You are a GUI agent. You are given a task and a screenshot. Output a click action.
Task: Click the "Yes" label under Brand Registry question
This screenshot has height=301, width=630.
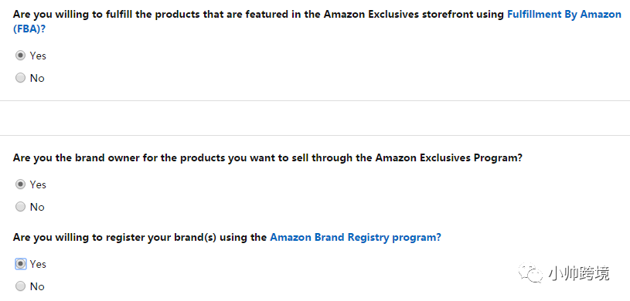[38, 264]
